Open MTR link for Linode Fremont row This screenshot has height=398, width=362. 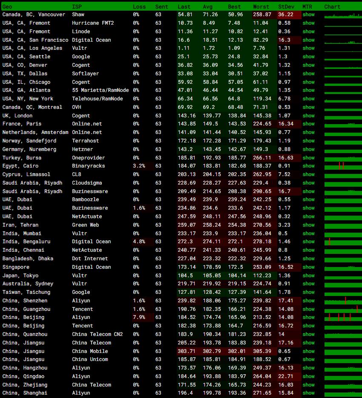click(308, 31)
